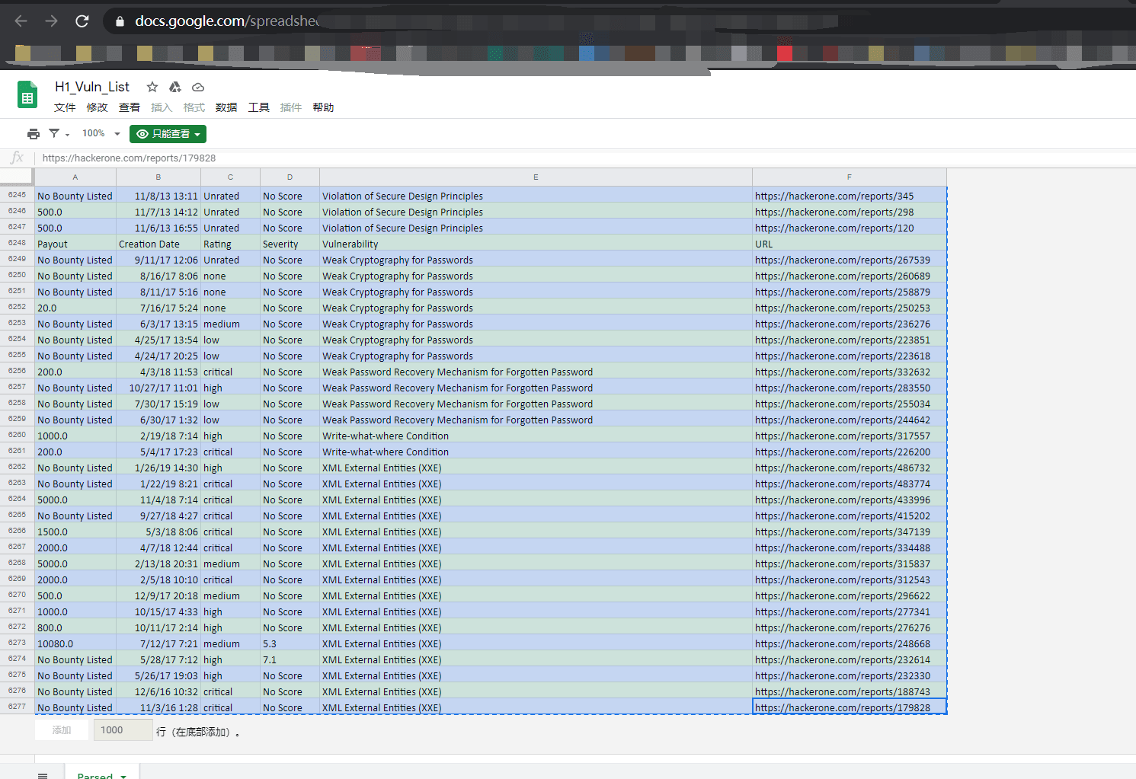Select column C header
The height and width of the screenshot is (779, 1136).
(230, 177)
